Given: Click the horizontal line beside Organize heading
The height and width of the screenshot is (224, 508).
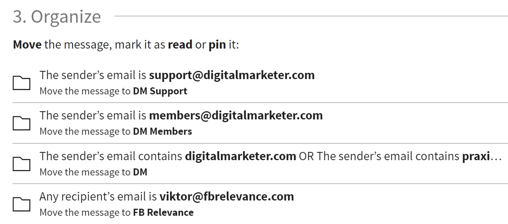Looking at the screenshot, I should pos(311,16).
